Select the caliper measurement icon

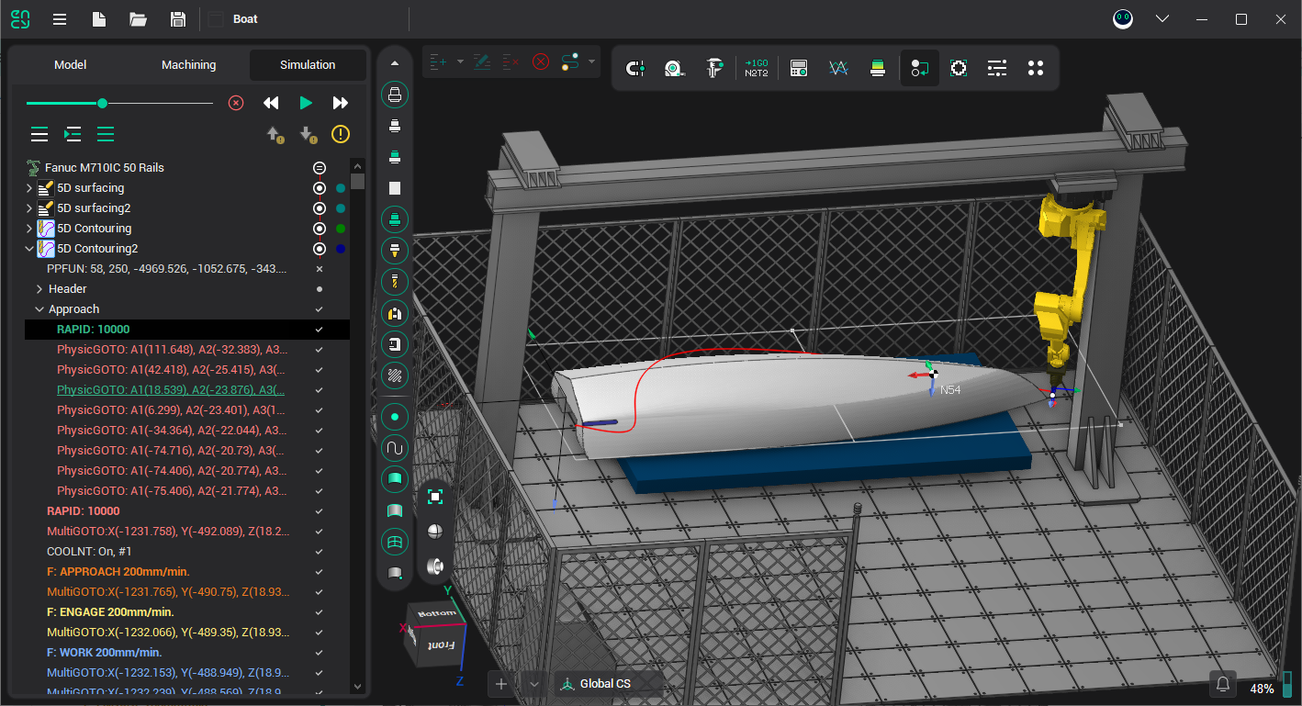pyautogui.click(x=714, y=68)
